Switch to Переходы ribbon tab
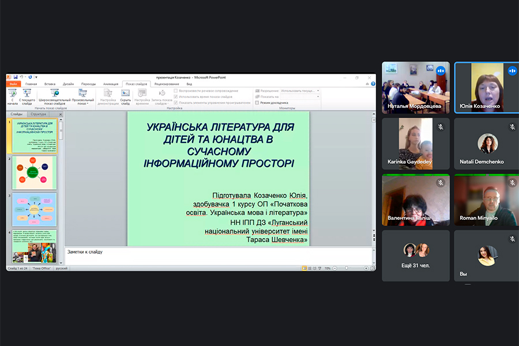Image resolution: width=519 pixels, height=346 pixels. point(88,84)
